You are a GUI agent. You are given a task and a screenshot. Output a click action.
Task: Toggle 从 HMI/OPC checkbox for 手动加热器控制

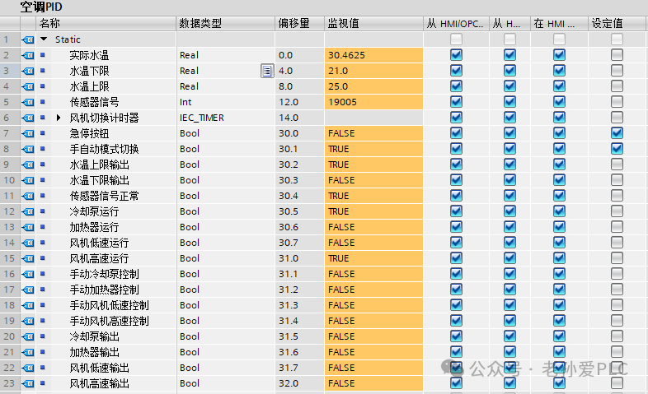456,290
